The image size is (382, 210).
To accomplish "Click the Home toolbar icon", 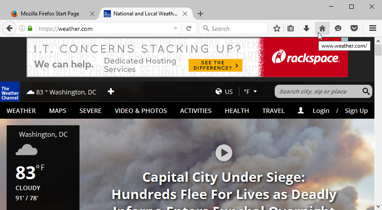I will click(x=322, y=29).
